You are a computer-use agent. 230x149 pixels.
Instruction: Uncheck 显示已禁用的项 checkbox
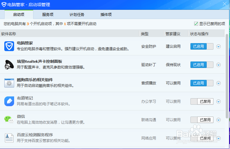coord(196,24)
